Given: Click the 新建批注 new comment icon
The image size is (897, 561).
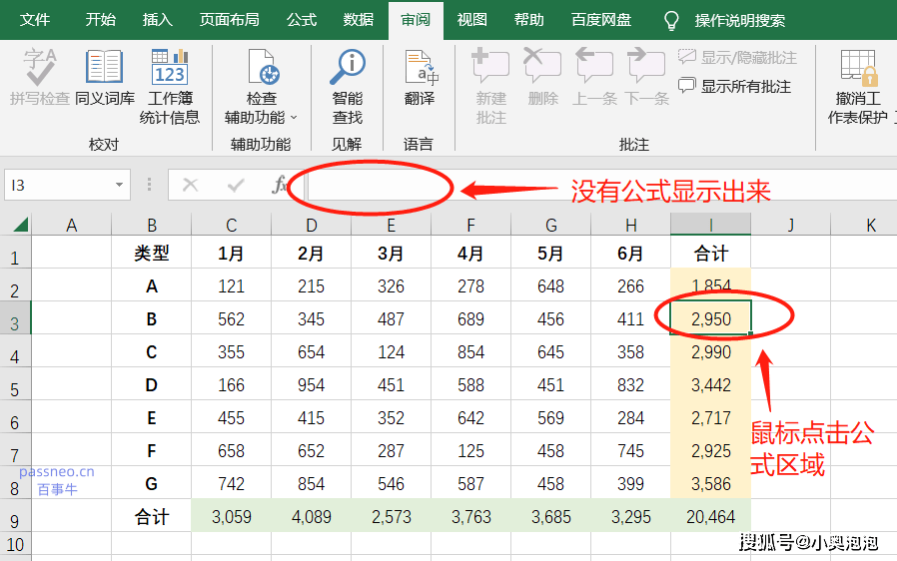Looking at the screenshot, I should point(490,66).
